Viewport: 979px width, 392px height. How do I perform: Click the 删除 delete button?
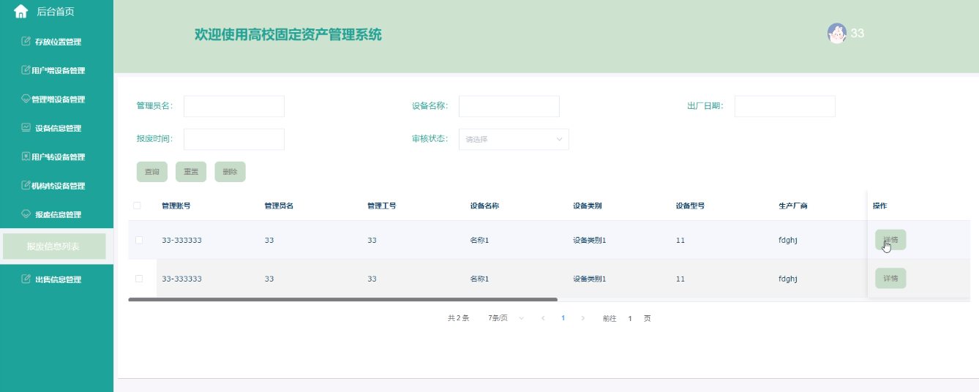(230, 172)
